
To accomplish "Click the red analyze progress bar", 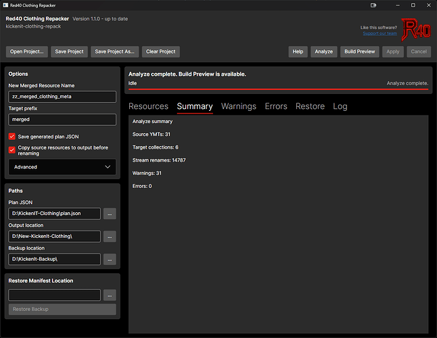I will coord(278,89).
